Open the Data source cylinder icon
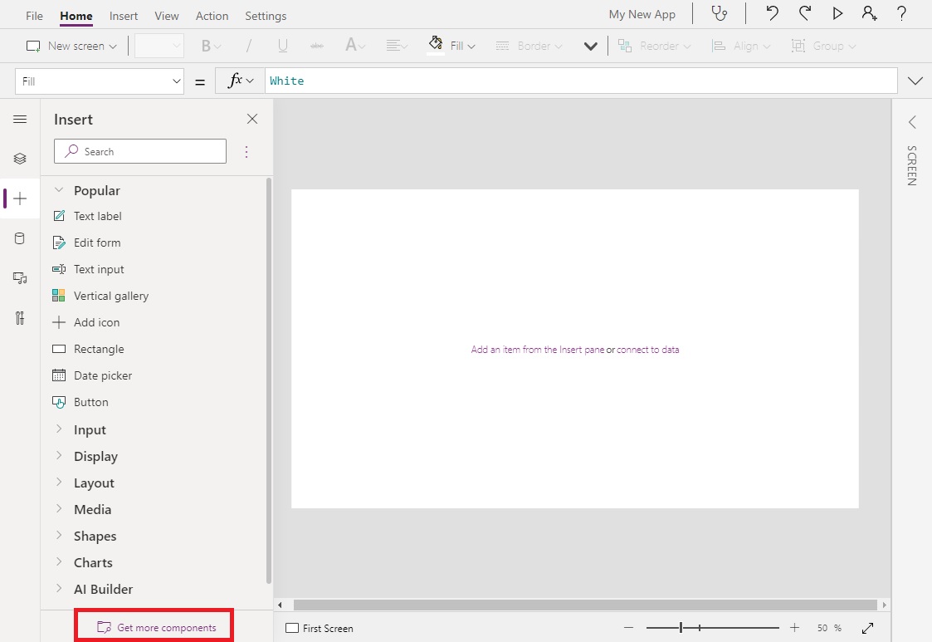932x642 pixels. click(20, 238)
